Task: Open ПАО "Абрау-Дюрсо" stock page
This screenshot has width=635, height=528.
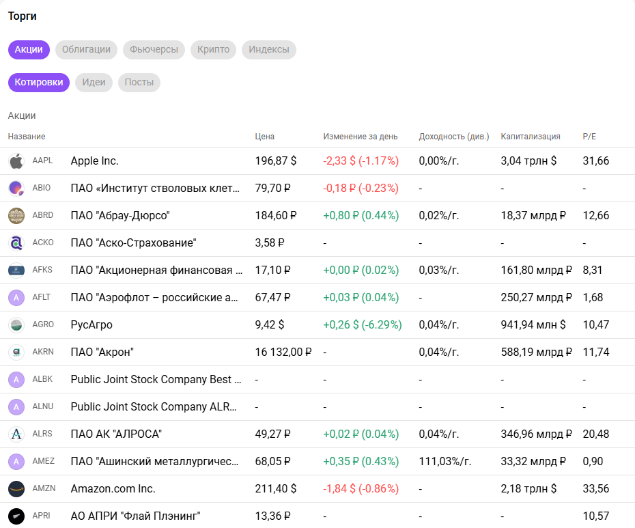Action: [120, 216]
